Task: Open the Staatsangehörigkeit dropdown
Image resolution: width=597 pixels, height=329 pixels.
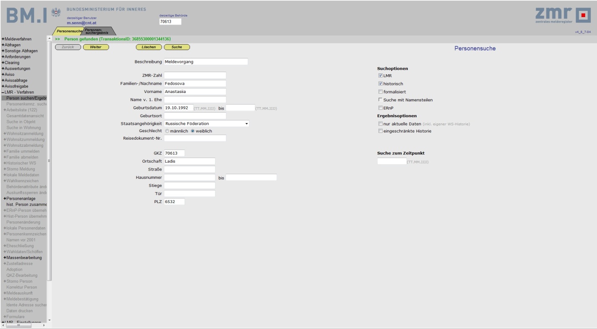Action: pyautogui.click(x=206, y=123)
